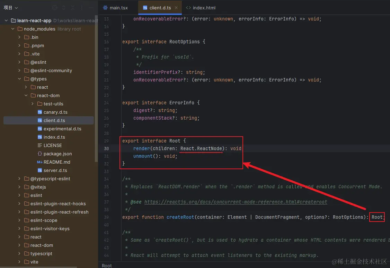The height and width of the screenshot is (268, 390).
Task: Click the TS icon on client.d.ts tab
Action: coord(145,8)
